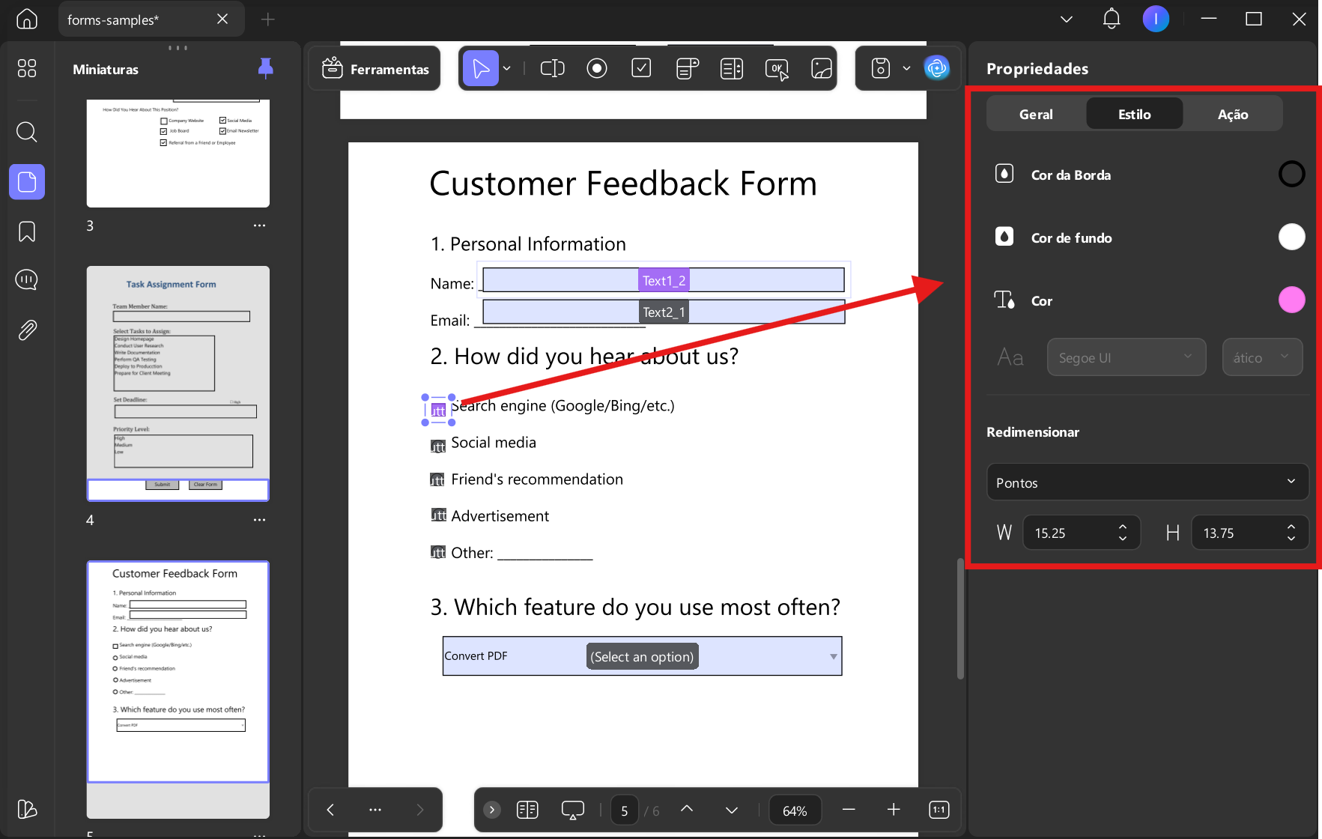Switch to the Geral tab
The height and width of the screenshot is (839, 1322).
pos(1036,114)
